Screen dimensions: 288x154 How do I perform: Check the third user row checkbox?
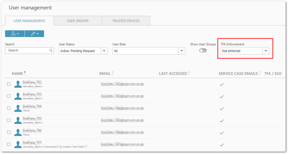click(x=9, y=108)
